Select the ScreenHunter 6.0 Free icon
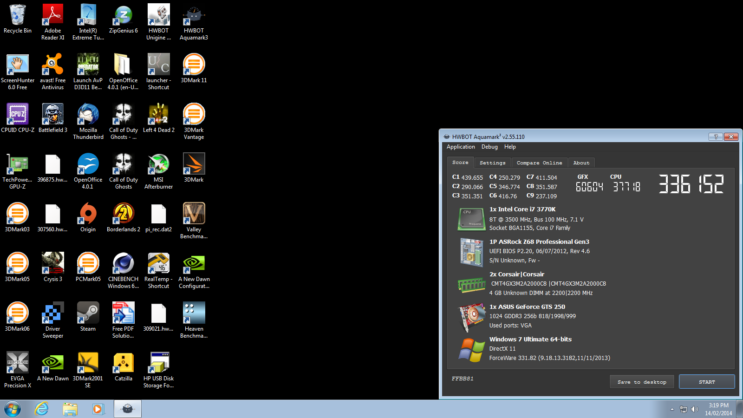The height and width of the screenshot is (418, 743). click(17, 72)
